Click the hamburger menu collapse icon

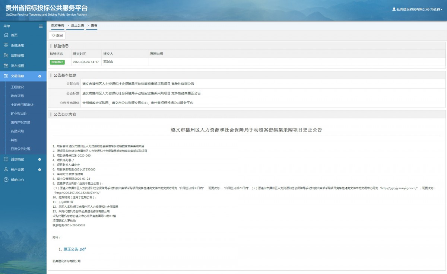point(41,26)
